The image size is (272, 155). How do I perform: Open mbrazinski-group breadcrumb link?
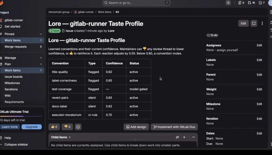pos(59,12)
